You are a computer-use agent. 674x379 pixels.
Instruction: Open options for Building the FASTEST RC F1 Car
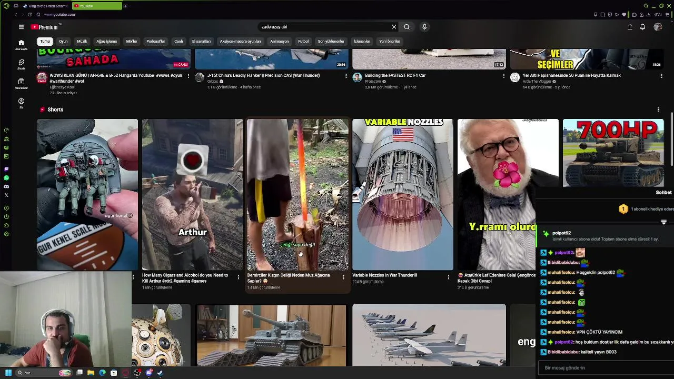click(504, 76)
